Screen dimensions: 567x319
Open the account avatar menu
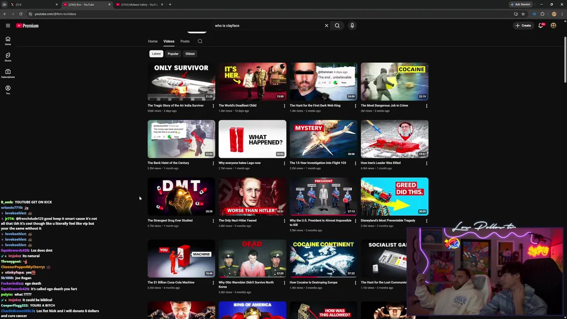click(x=553, y=26)
